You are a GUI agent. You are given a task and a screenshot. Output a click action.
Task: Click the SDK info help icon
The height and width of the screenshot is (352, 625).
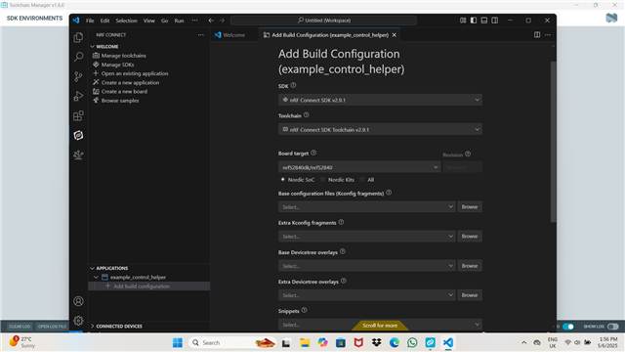293,85
